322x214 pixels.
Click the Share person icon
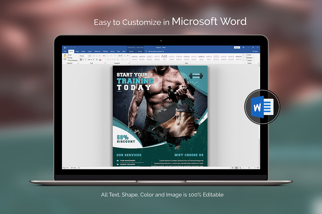pyautogui.click(x=253, y=51)
